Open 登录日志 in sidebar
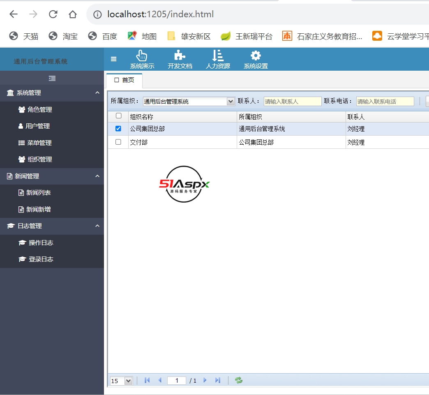This screenshot has height=395, width=429. click(52, 259)
